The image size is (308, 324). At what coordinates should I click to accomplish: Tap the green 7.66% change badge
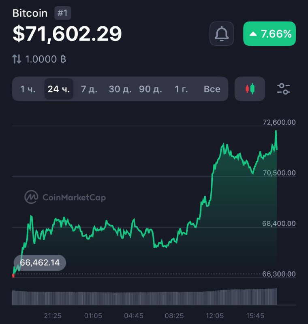point(269,34)
